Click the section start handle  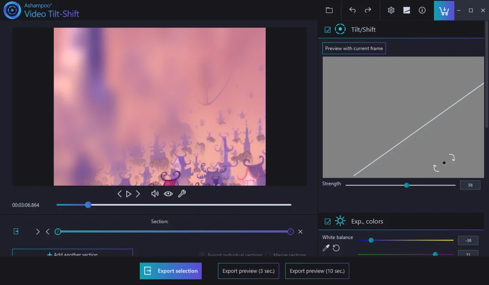[x=58, y=232]
